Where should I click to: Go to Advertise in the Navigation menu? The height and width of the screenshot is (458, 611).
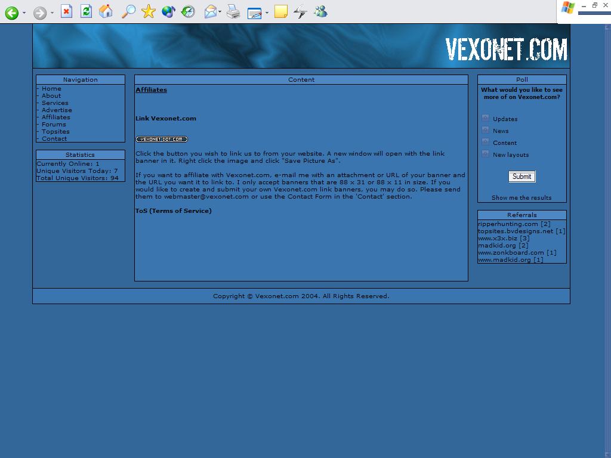(57, 110)
